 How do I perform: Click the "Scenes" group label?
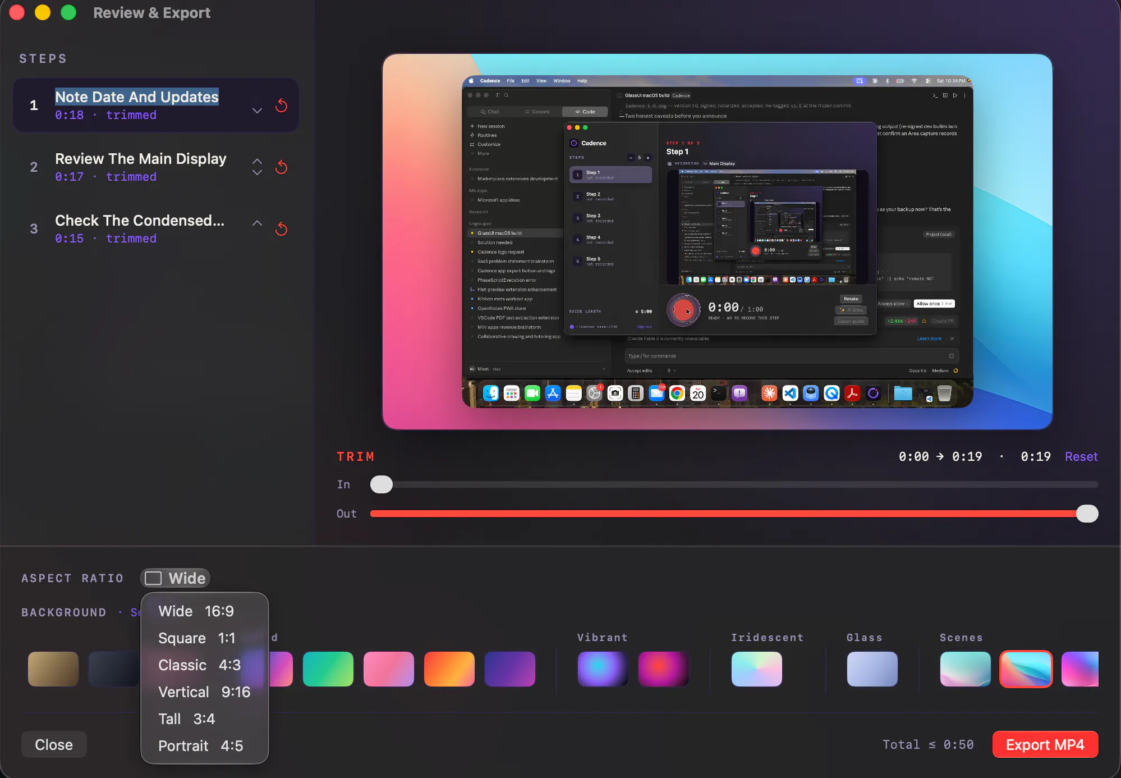(962, 638)
